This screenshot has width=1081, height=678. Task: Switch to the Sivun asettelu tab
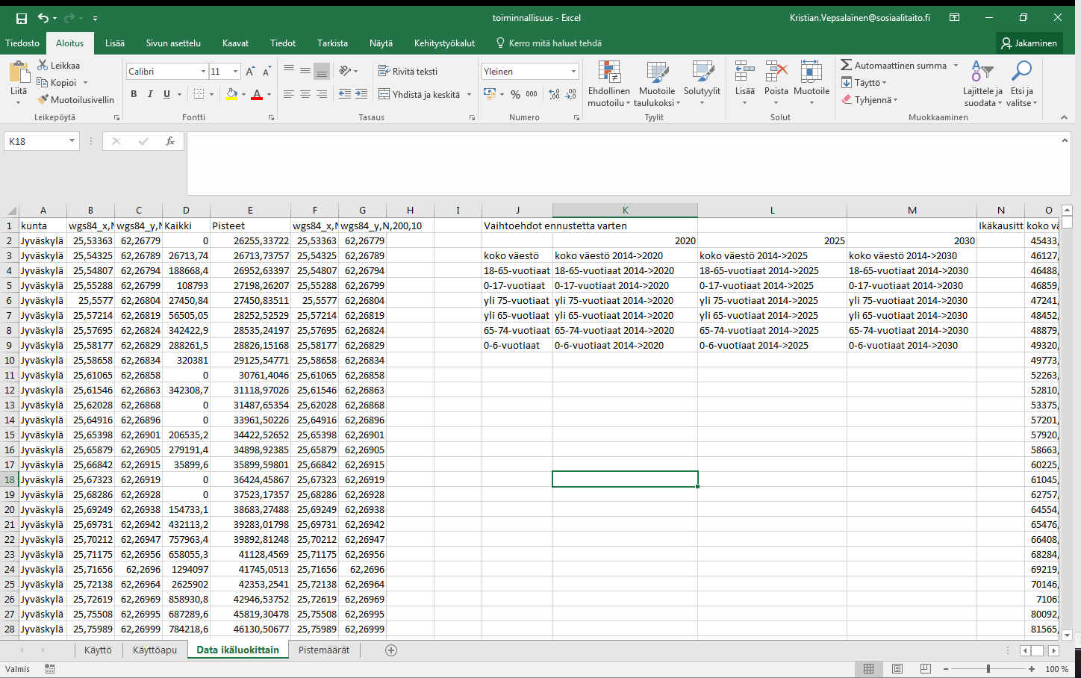click(x=173, y=43)
